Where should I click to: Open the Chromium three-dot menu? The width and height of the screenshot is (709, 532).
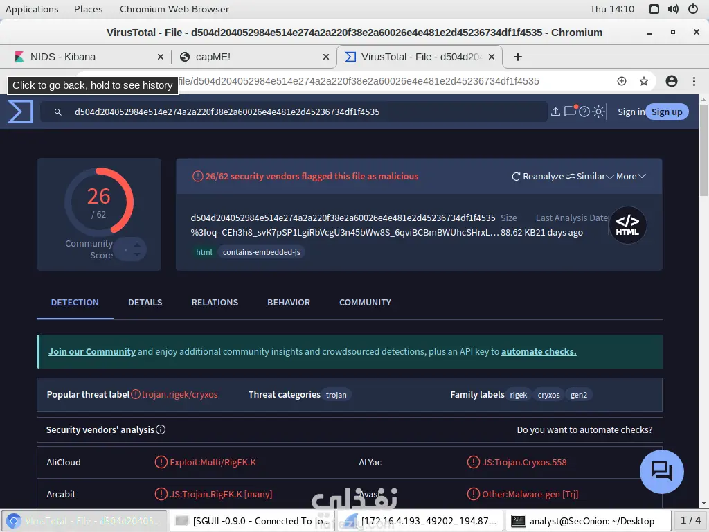point(694,81)
